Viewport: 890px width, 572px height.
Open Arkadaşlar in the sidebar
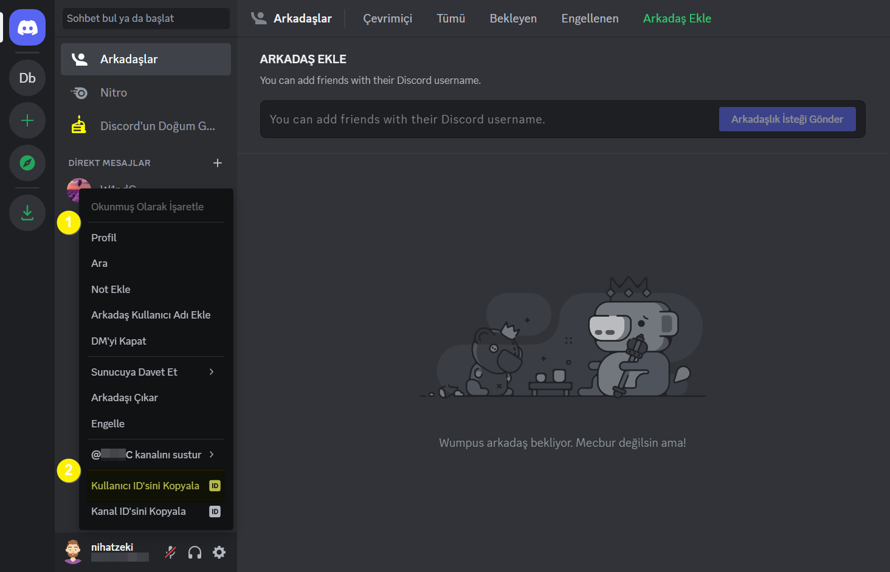click(146, 59)
